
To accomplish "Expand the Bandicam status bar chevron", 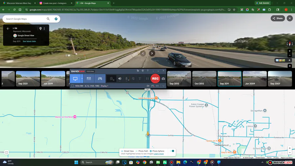I will [x=164, y=86].
